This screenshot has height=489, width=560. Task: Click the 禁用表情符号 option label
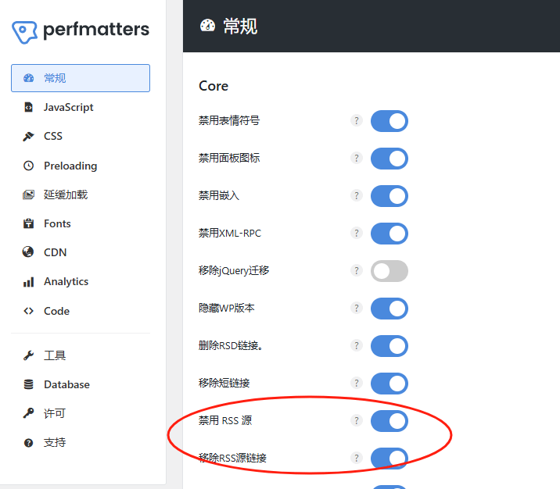[x=229, y=120]
